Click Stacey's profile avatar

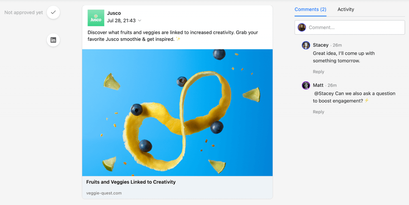306,45
